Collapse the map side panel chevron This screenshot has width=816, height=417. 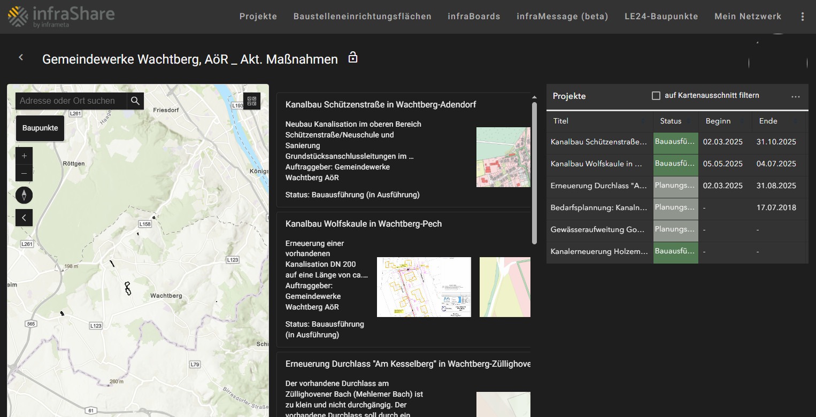(x=24, y=217)
